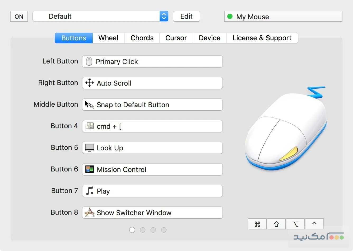Switch to the Wheel tab
The image size is (353, 251).
pos(108,38)
